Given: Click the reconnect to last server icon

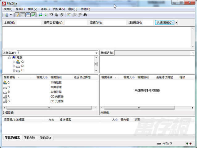Looking at the screenshot, I should pos(62,15).
